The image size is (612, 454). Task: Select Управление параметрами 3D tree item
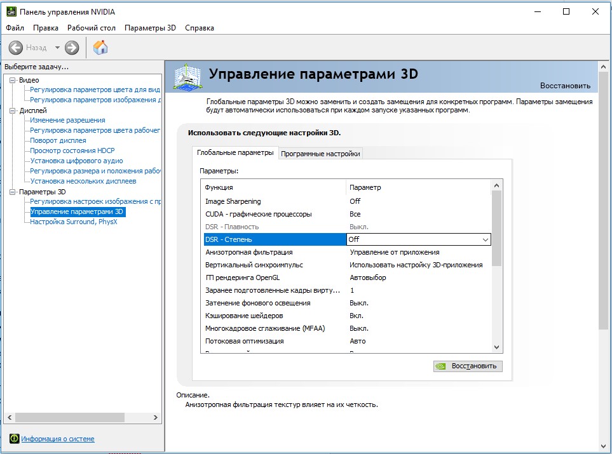(77, 211)
